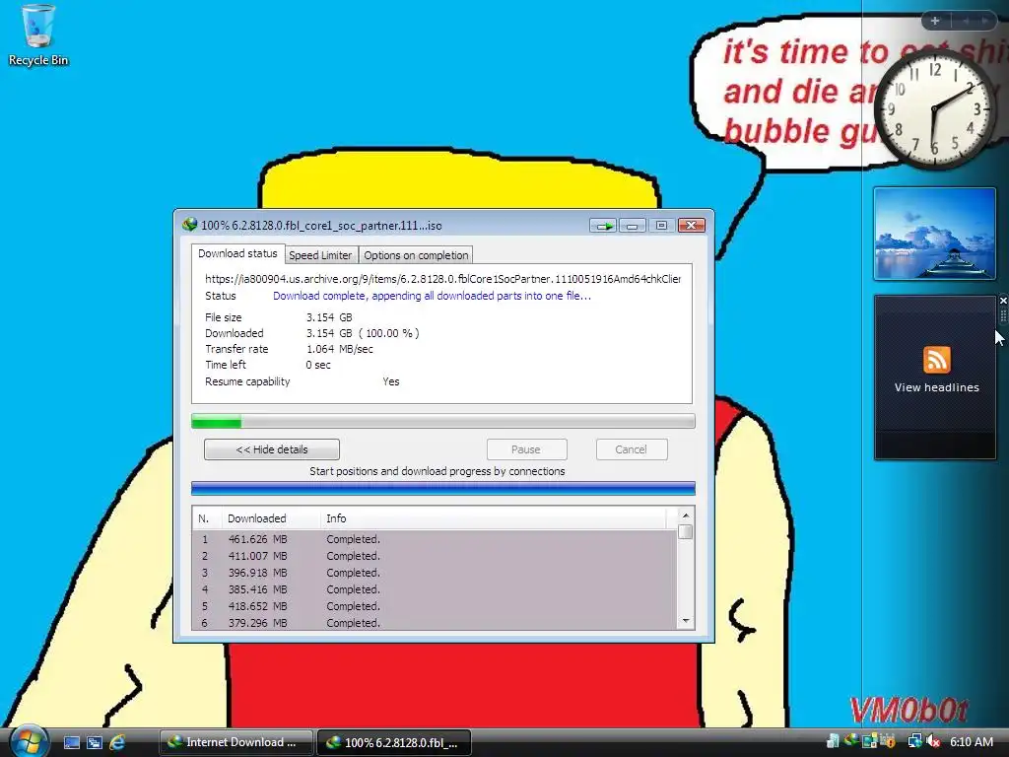Click the Show desktop quick launch icon

pyautogui.click(x=71, y=742)
